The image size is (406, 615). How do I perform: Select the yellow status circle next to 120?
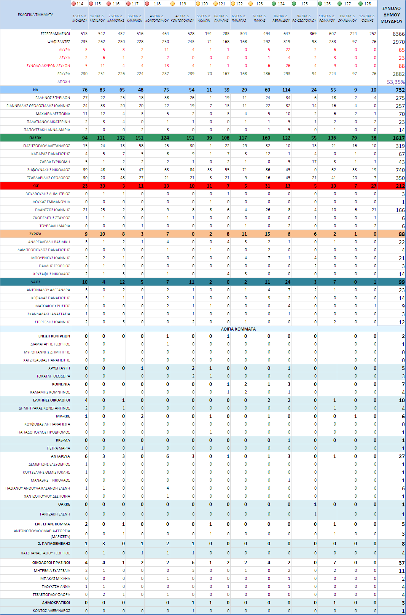pos(198,4)
